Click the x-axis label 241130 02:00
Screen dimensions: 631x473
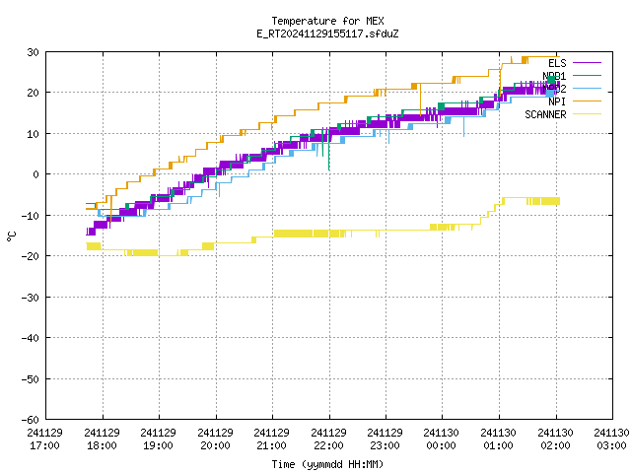556,439
